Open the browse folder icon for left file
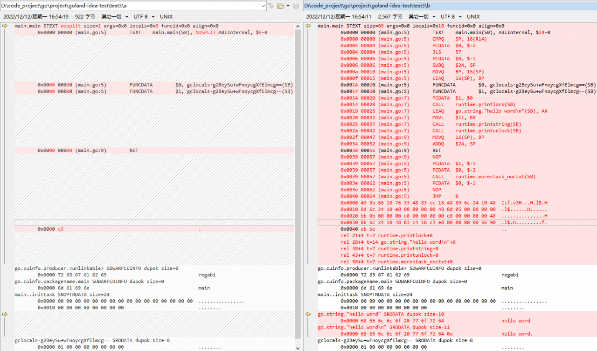Viewport: 597px width, 351px height. (280, 6)
